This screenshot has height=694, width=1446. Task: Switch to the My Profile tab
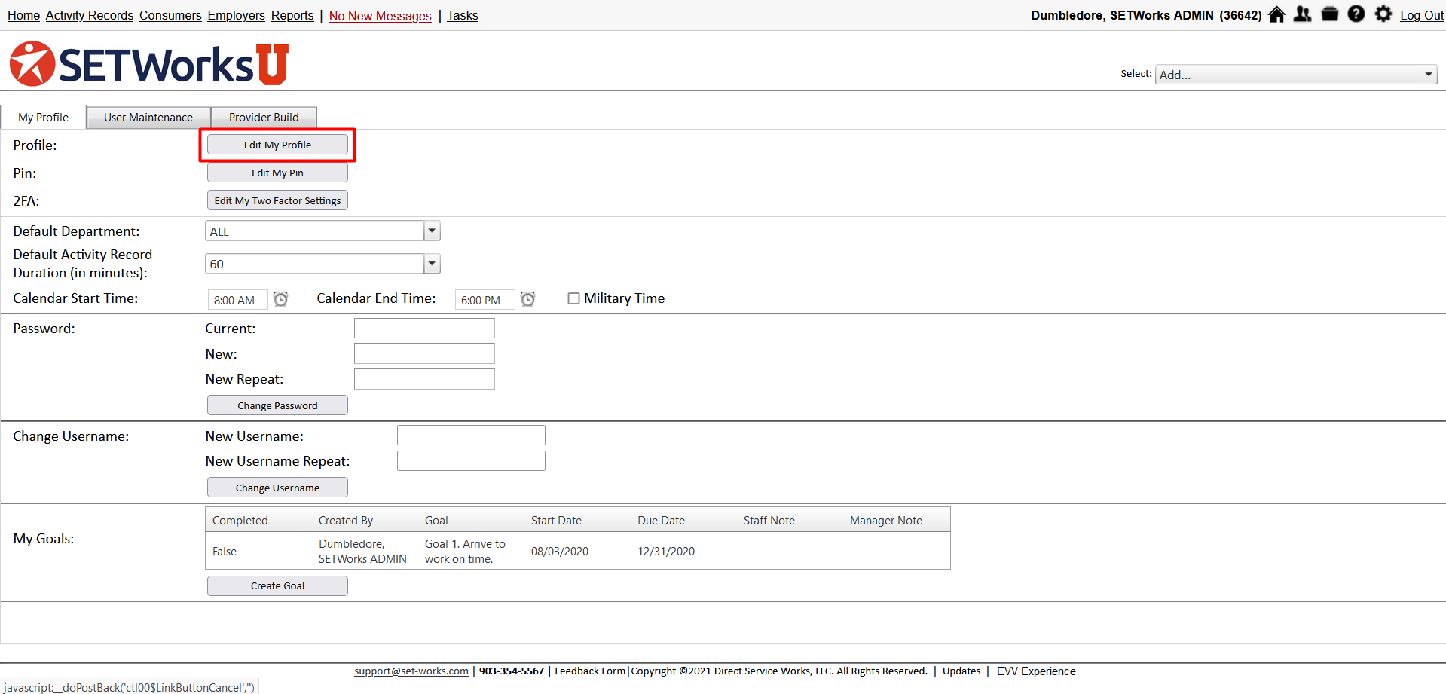click(x=44, y=118)
